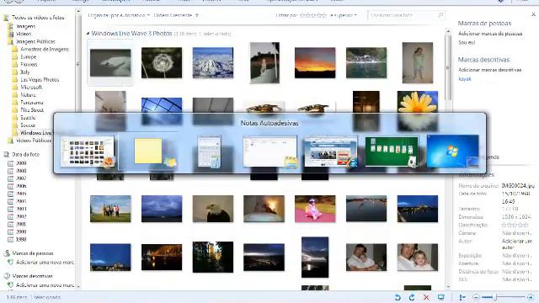Select the 'Europe' folder
Viewport: 539px width, 303px height.
click(x=28, y=56)
